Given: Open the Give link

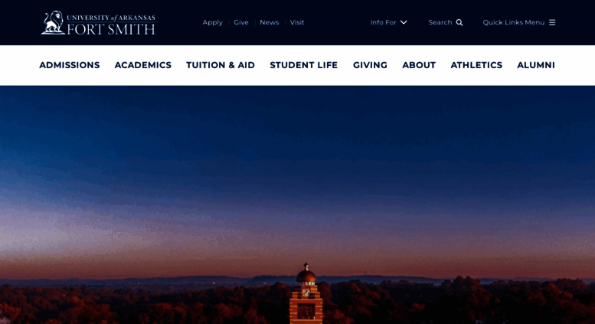Looking at the screenshot, I should pos(241,22).
